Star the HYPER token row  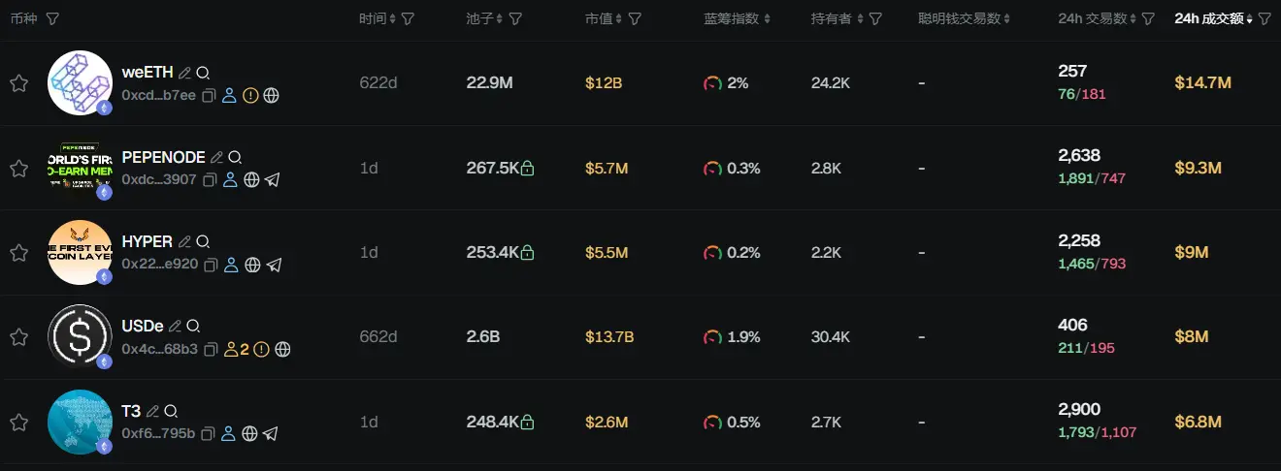[18, 253]
